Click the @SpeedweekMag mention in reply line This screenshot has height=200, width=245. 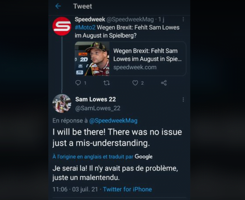point(113,121)
